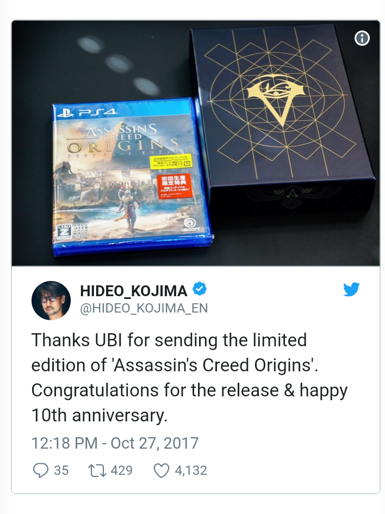The height and width of the screenshot is (514, 385).
Task: Click the reply speech bubble icon
Action: [x=41, y=470]
